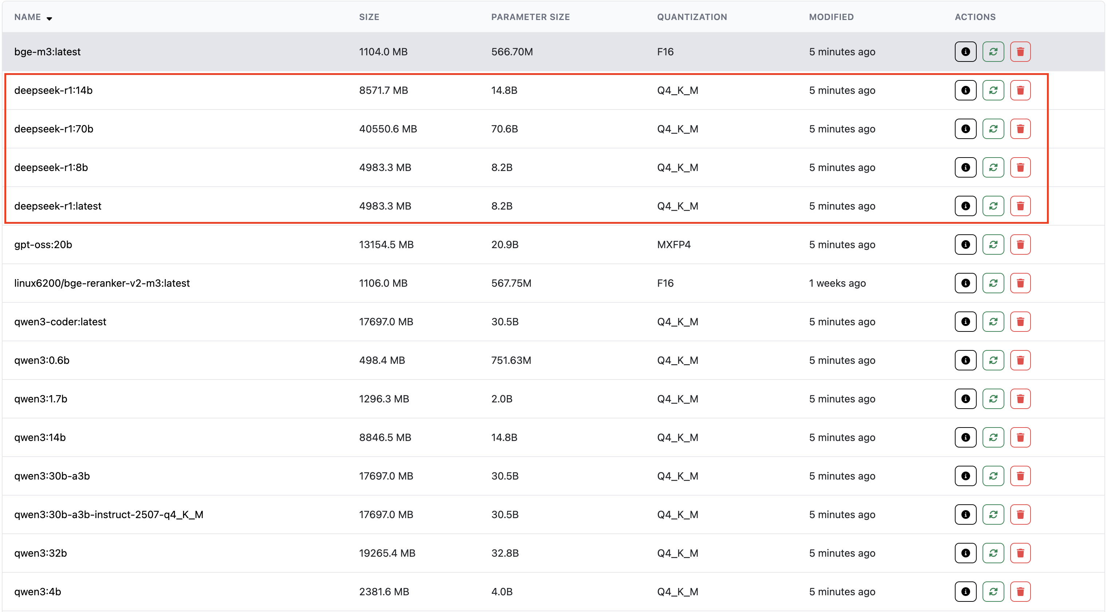This screenshot has width=1111, height=612.
Task: Refresh the deepseek-r1:70b model
Action: [993, 129]
